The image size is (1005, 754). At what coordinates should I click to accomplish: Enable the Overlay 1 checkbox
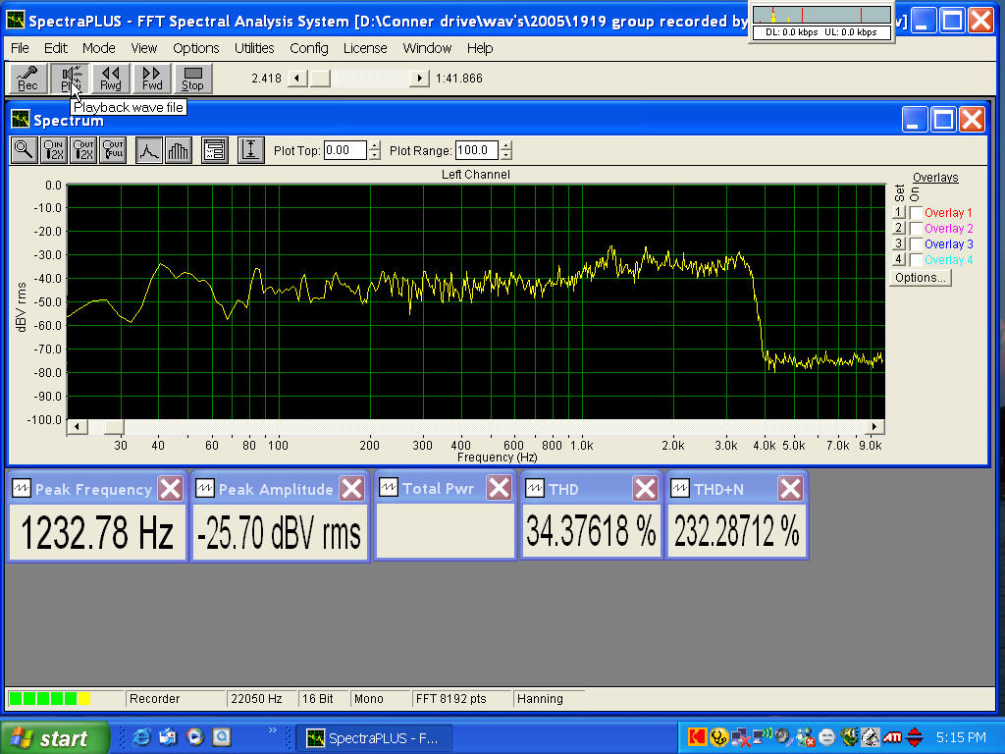click(x=916, y=213)
